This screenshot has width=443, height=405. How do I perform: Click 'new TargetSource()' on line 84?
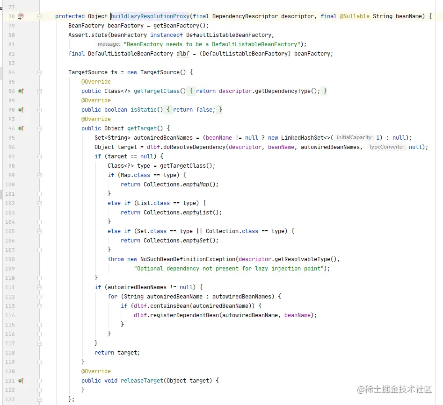point(157,72)
